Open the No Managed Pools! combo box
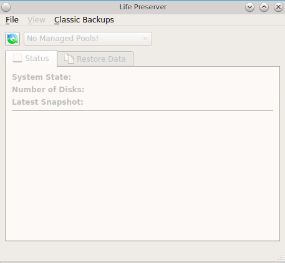 (88, 39)
